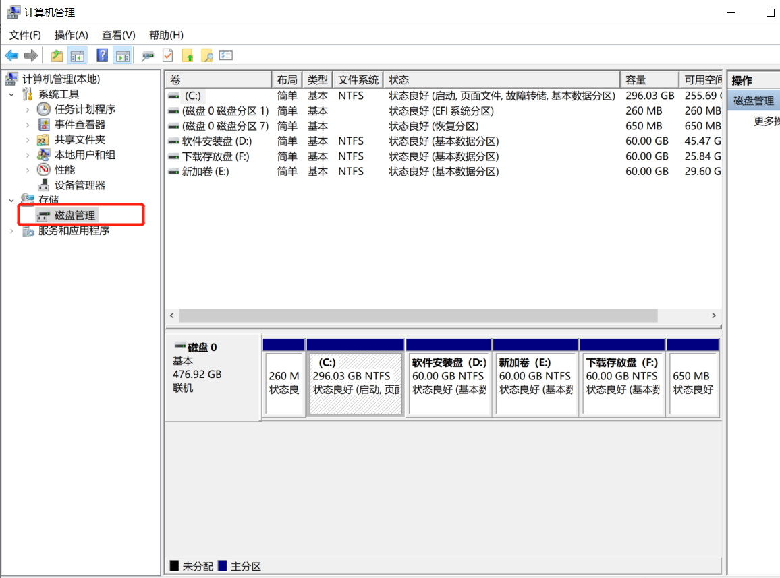Image resolution: width=780 pixels, height=578 pixels.
Task: Expand the 服务和应用程序 node
Action: point(11,231)
